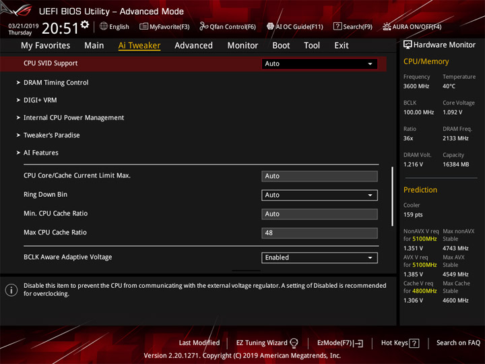Click BCLK value 100.00 MHz
The width and height of the screenshot is (485, 364).
[x=418, y=113]
